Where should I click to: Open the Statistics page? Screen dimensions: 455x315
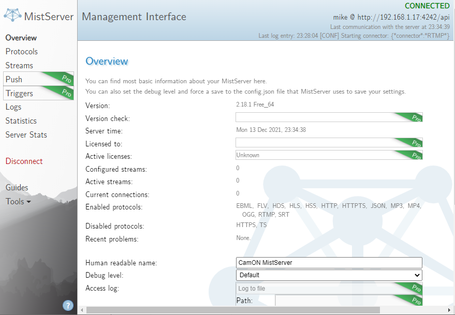[x=21, y=121]
